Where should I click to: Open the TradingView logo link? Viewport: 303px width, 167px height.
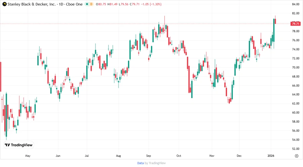(x=19, y=145)
